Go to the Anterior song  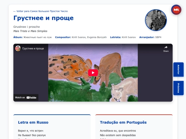coord(178,69)
